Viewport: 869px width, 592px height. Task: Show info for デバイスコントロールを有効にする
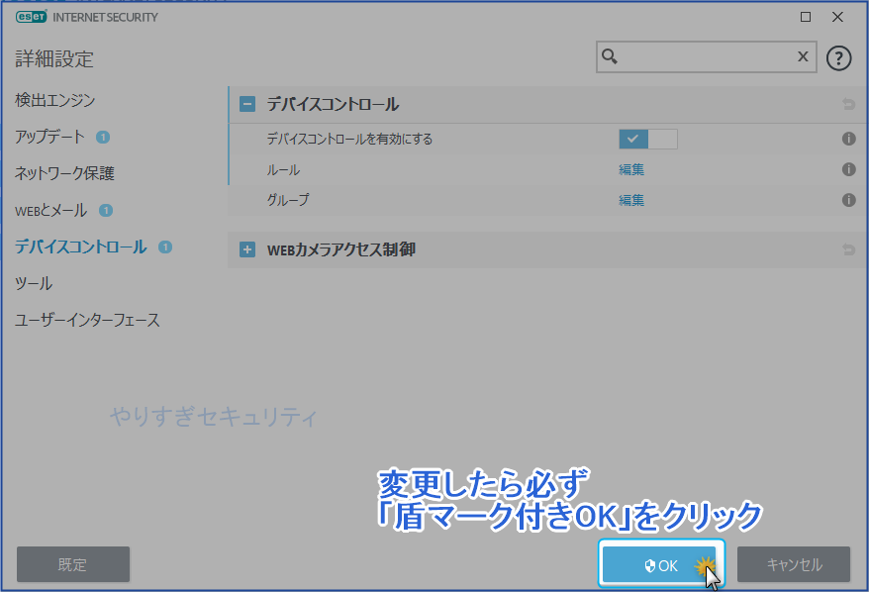coord(848,139)
